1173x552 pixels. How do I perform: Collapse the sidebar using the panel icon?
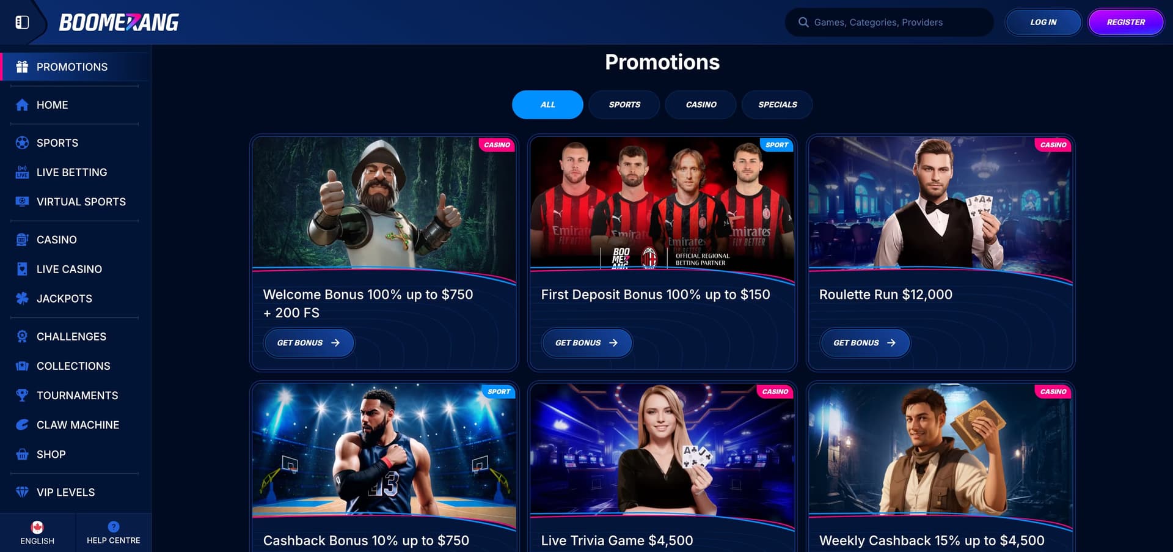22,23
